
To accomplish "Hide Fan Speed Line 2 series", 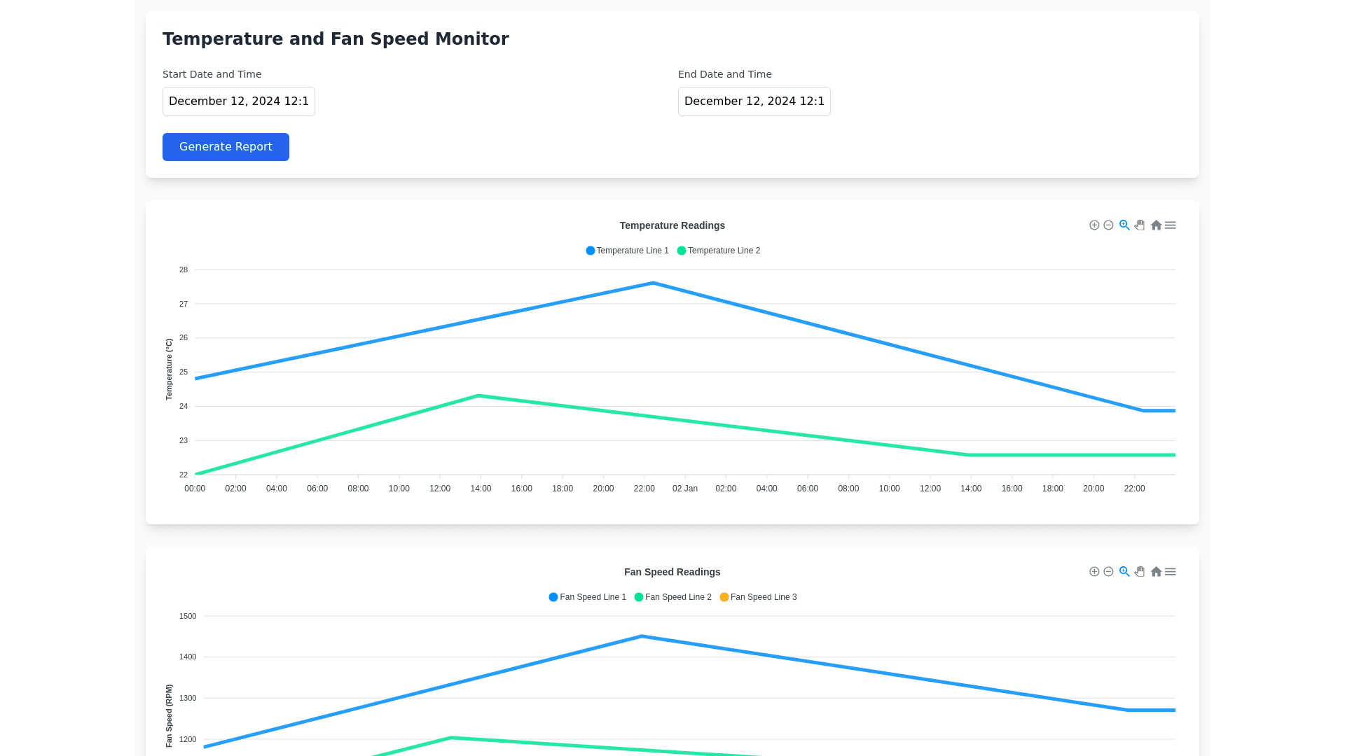I will (x=673, y=597).
